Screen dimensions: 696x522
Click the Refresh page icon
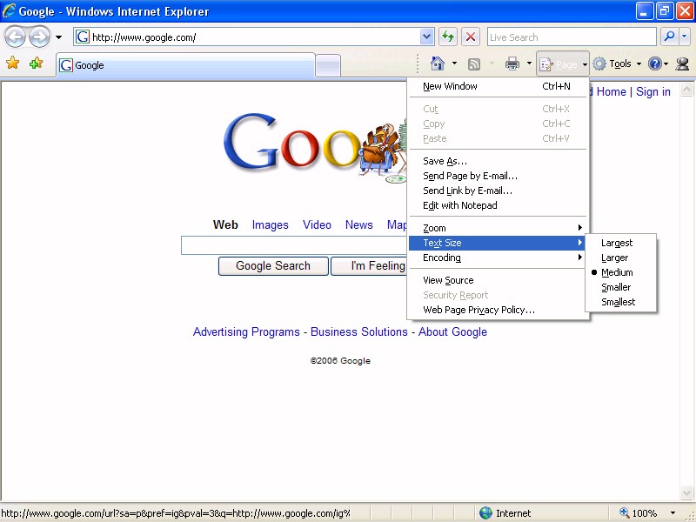tap(448, 37)
